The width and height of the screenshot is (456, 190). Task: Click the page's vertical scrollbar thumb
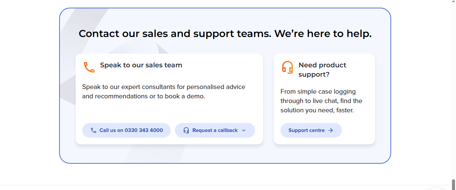click(x=453, y=184)
